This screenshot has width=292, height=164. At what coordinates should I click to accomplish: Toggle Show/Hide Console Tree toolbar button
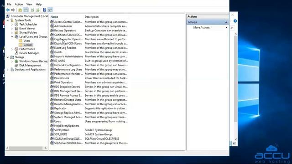[26, 10]
